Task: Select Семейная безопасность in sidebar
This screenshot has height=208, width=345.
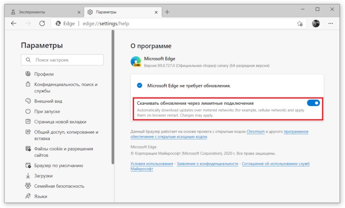Action: tap(59, 186)
